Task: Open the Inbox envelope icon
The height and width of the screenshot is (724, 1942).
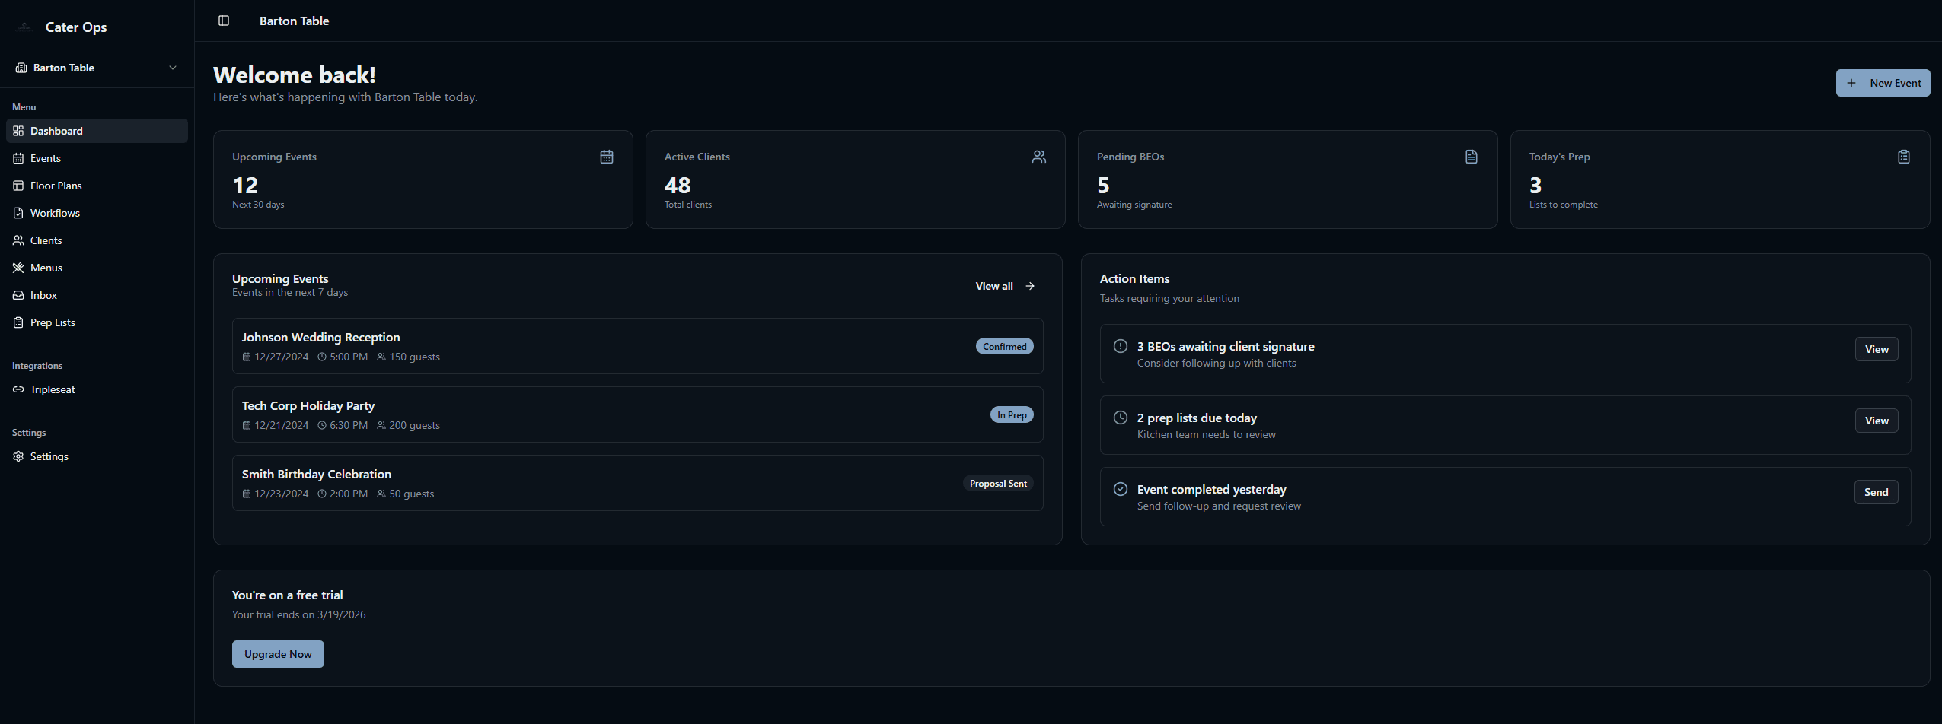Action: 18,295
